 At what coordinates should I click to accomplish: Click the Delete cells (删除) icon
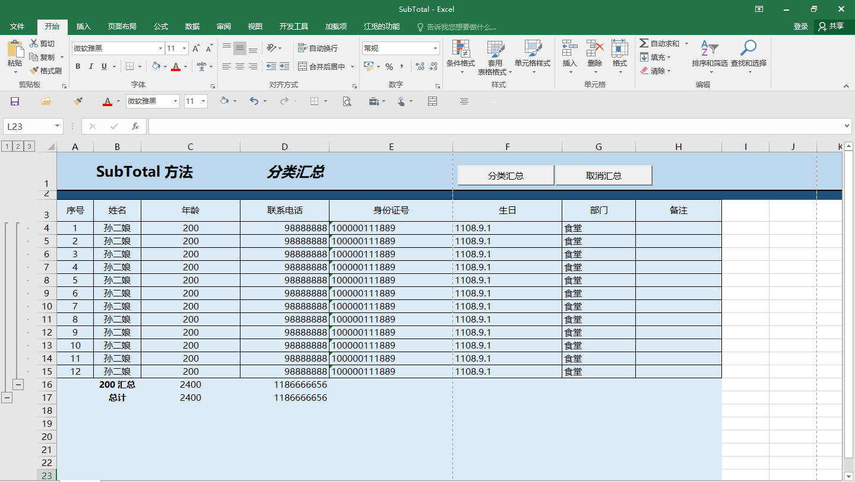pos(594,49)
